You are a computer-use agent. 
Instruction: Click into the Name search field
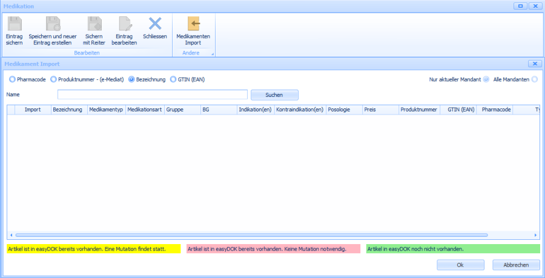pos(152,94)
